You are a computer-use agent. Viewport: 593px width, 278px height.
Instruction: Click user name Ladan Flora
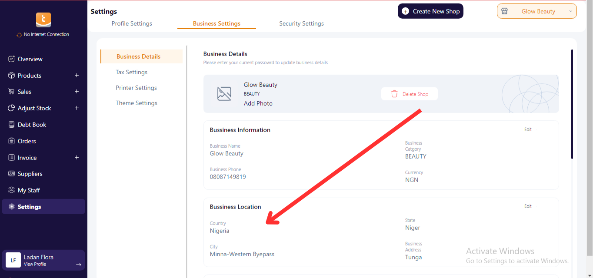(39, 257)
